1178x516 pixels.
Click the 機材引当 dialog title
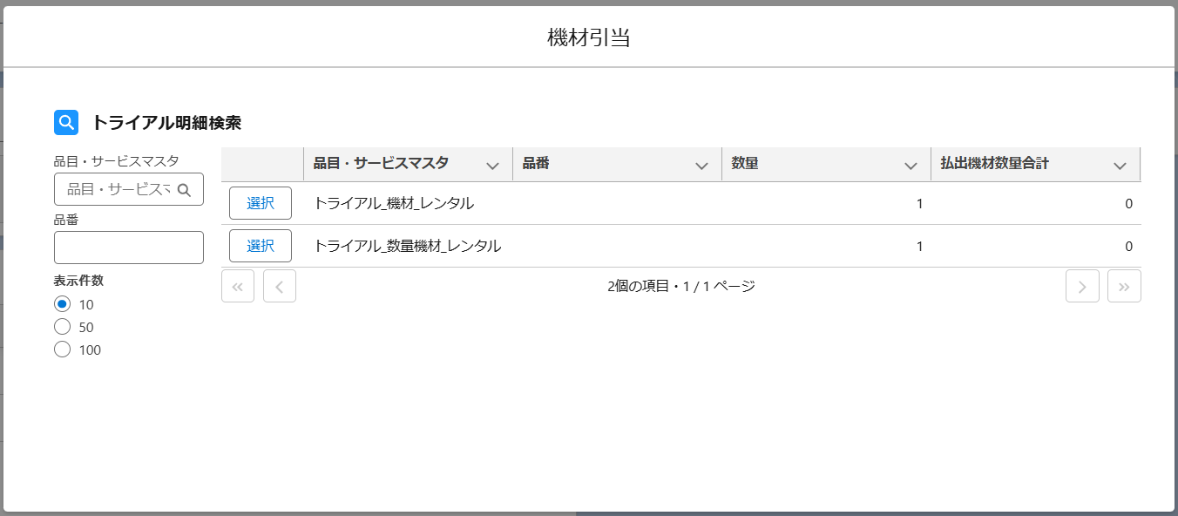[589, 37]
